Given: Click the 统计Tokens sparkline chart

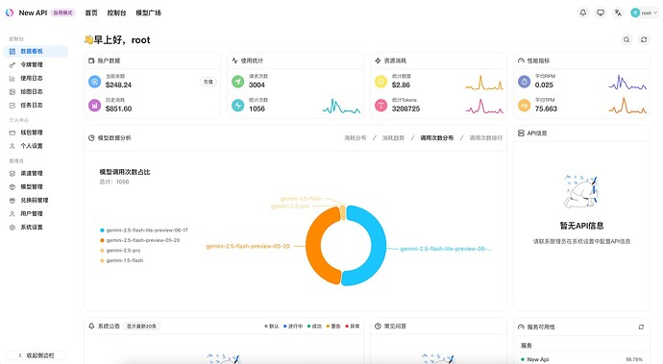Looking at the screenshot, I should coord(484,106).
